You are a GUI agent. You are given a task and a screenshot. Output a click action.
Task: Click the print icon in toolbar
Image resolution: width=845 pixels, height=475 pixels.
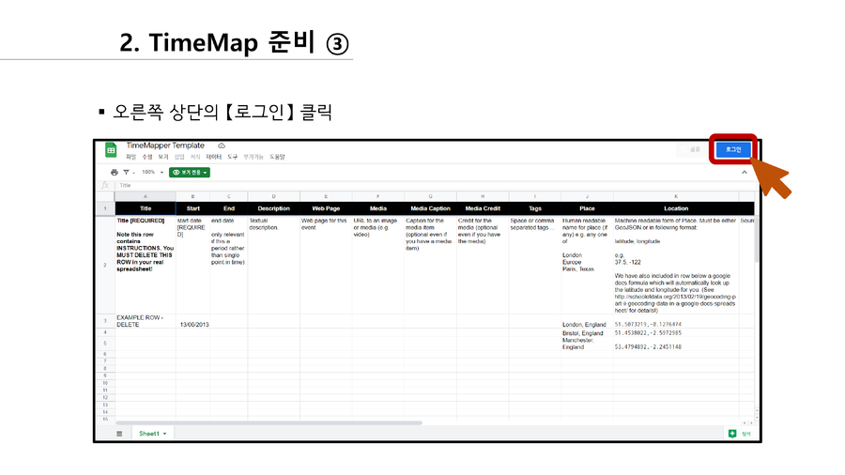[115, 173]
